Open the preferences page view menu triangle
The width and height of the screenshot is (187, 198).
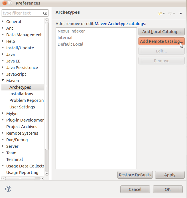click(181, 13)
